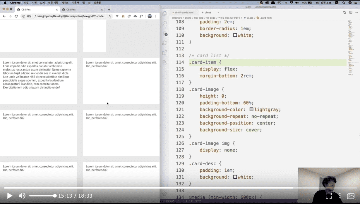Click the white color swatch on line 131
Viewport: 360px width, 204px height.
pos(235,177)
